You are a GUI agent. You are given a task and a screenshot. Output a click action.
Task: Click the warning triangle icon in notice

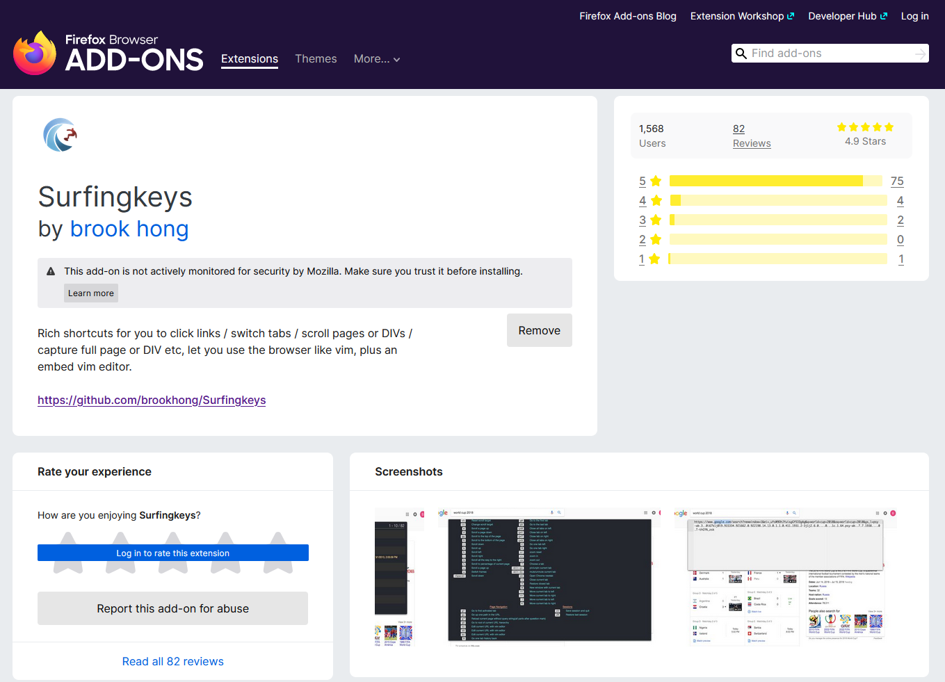51,272
